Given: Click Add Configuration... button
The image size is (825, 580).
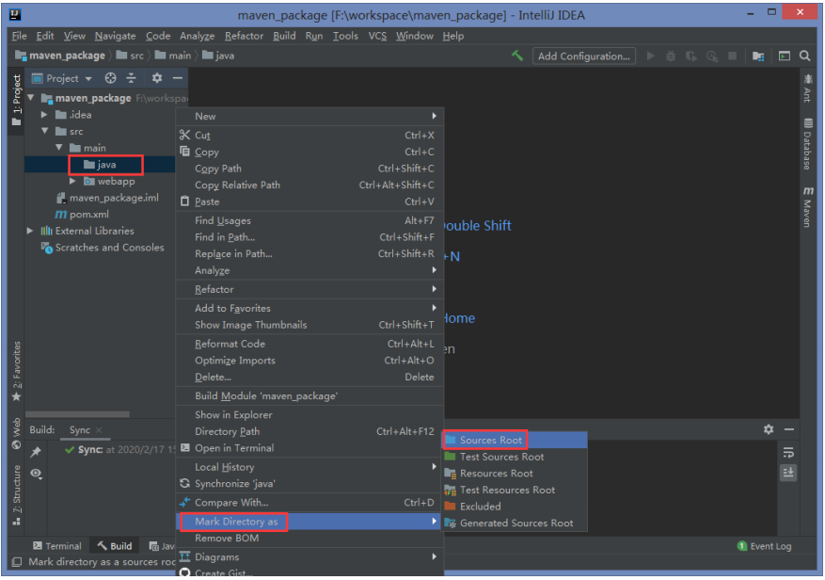Looking at the screenshot, I should coord(583,56).
